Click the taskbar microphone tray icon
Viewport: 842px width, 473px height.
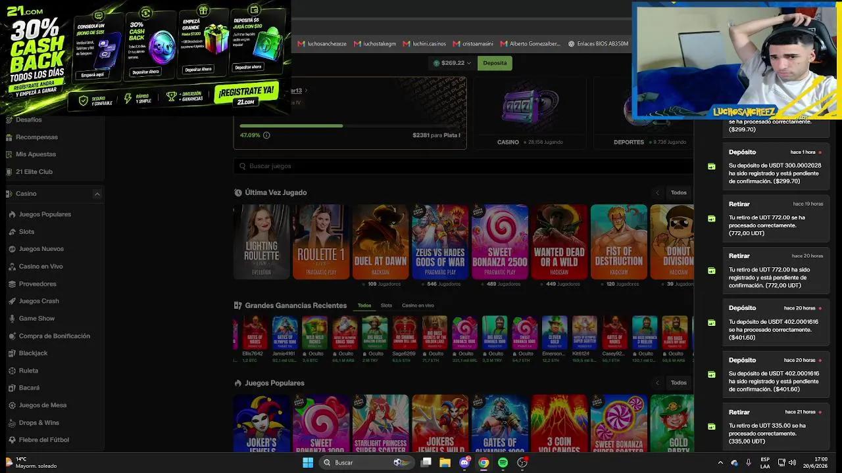pos(749,462)
